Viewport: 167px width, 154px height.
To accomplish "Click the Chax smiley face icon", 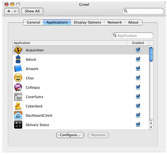I will [18, 78].
